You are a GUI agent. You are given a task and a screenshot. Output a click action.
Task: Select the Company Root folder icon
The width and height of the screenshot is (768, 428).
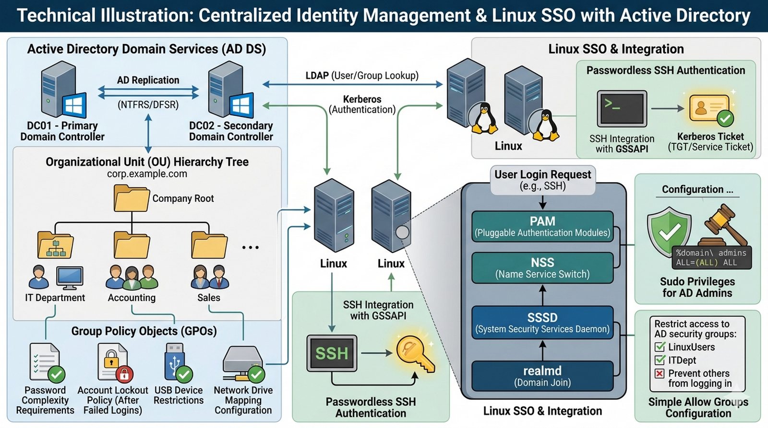pyautogui.click(x=131, y=198)
